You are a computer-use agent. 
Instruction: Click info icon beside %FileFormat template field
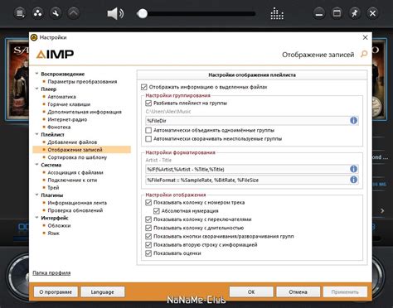pos(353,180)
